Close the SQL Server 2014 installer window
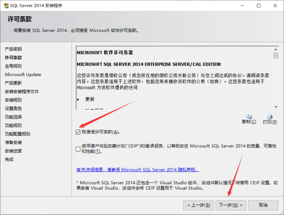Screen dimensions: 284x215 (x=275, y=6)
